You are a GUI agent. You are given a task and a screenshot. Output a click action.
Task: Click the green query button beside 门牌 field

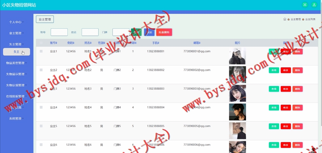coord(136,32)
